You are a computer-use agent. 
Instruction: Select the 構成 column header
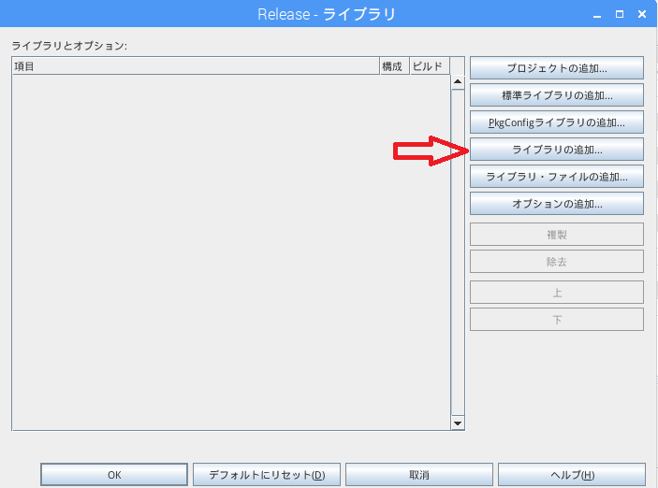(x=393, y=66)
